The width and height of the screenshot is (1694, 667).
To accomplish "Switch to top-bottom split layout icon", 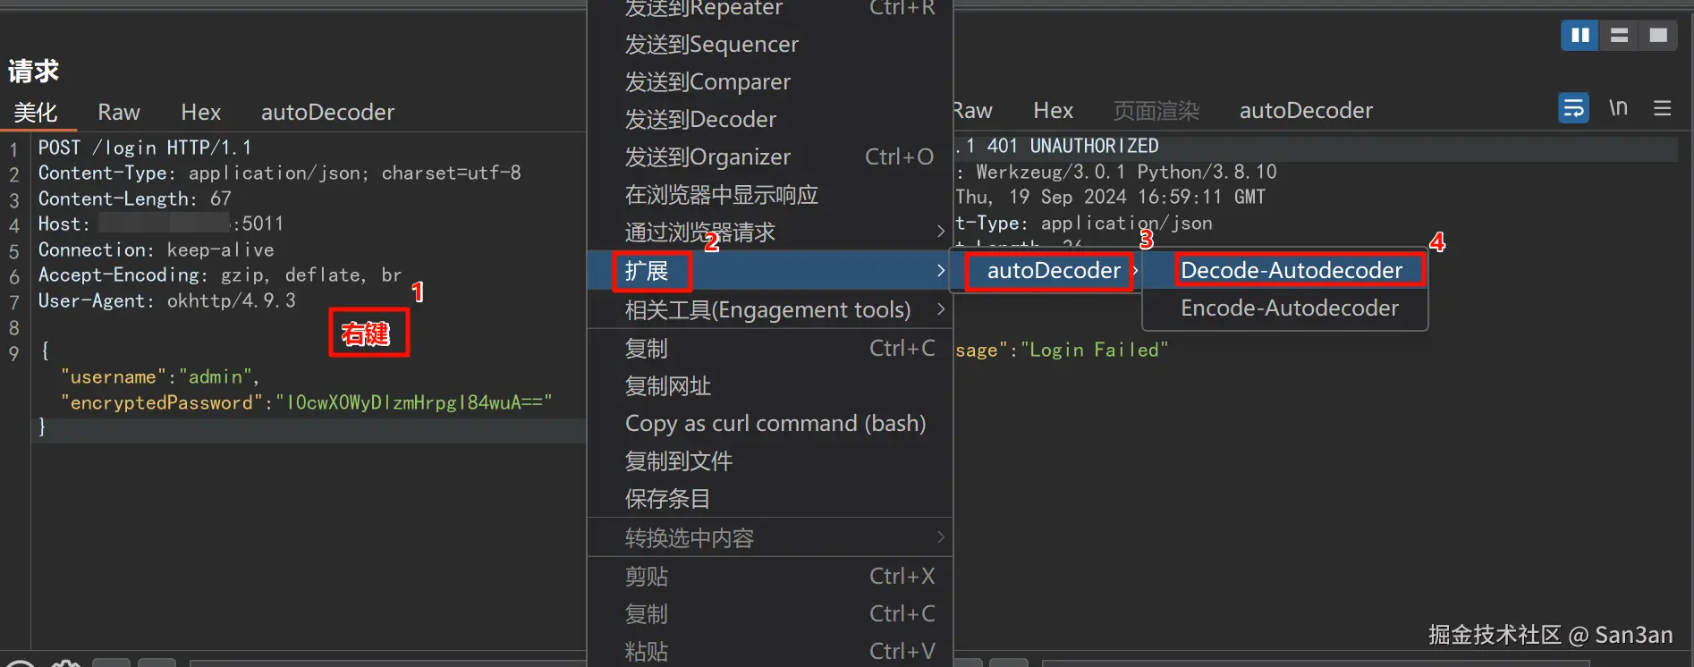I will [x=1619, y=36].
